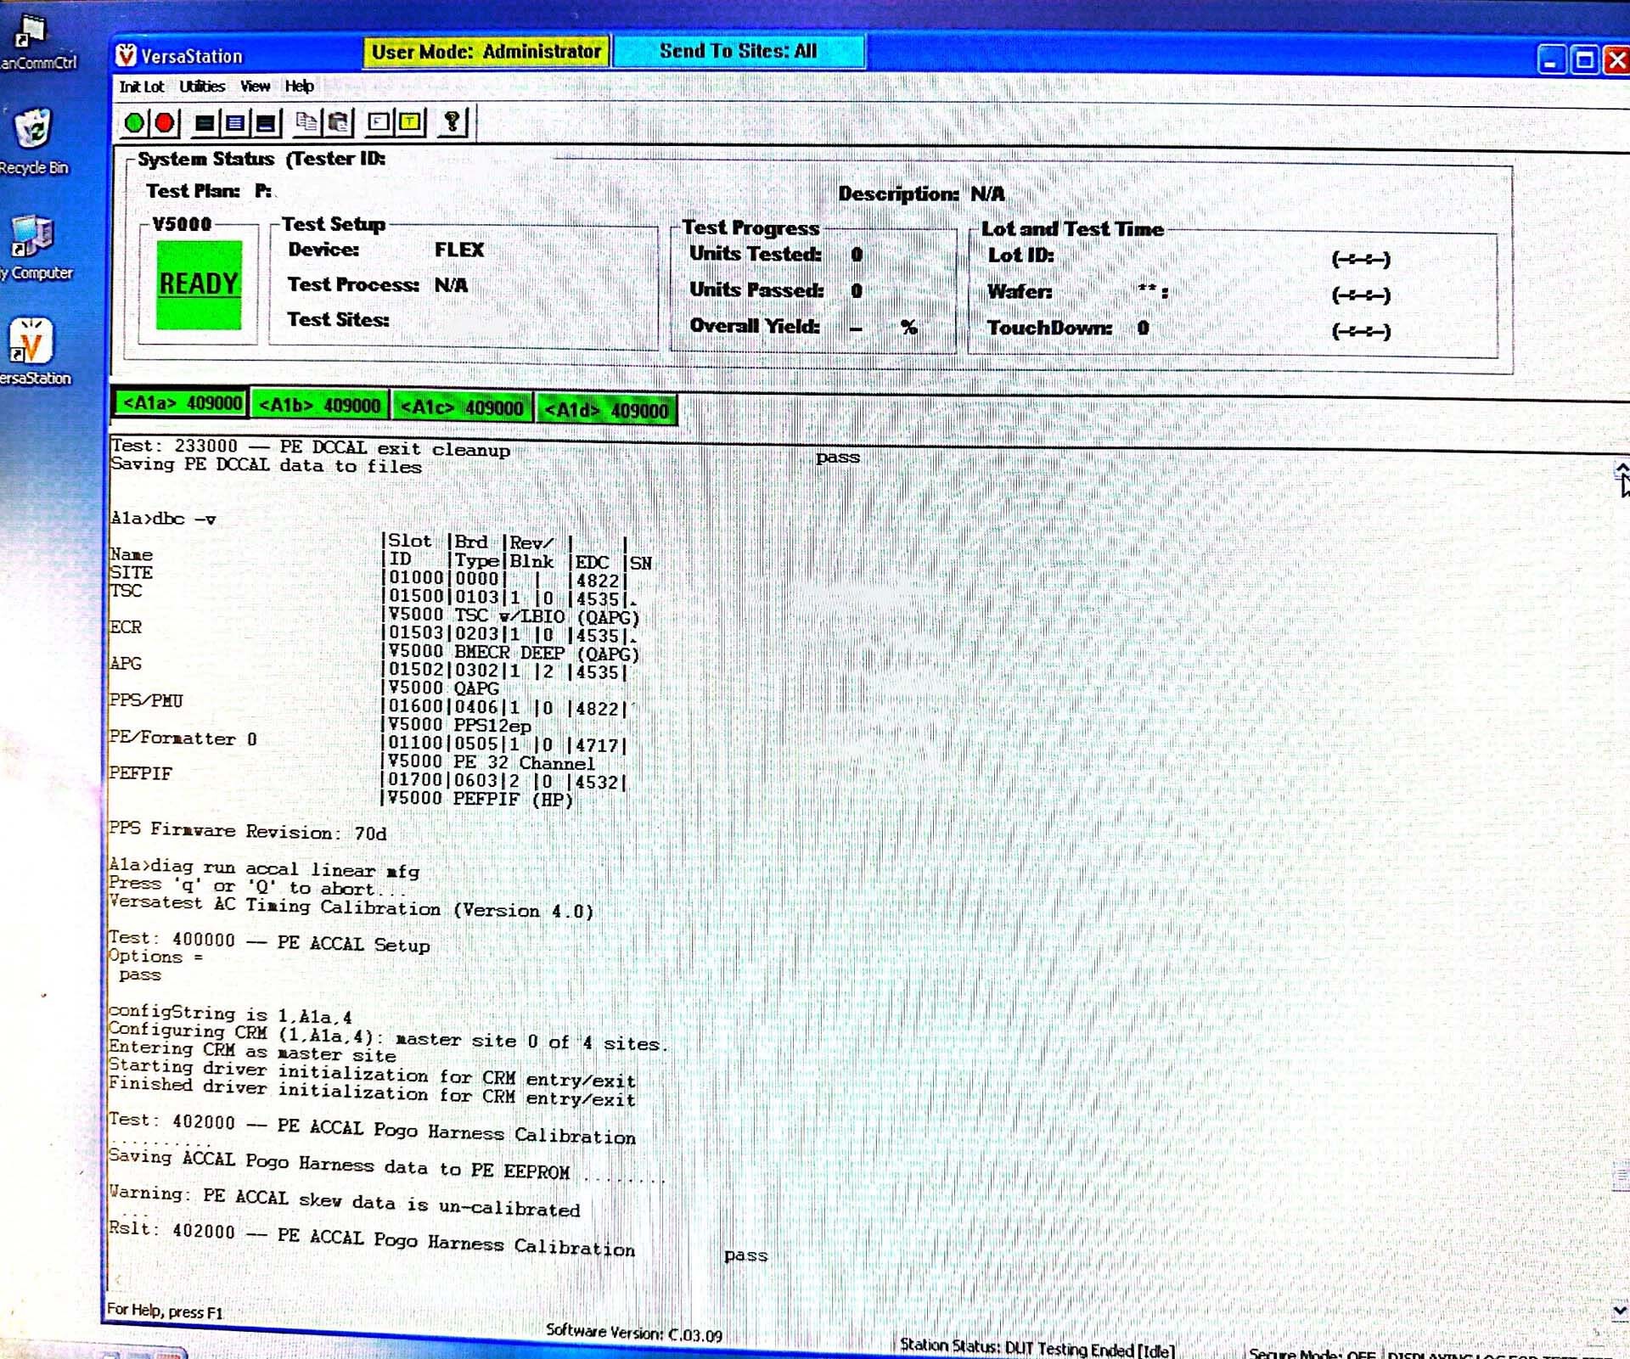Viewport: 1630px width, 1359px height.
Task: Click the 'PPS Firmware Revision: 70d' log line
Action: tap(248, 831)
